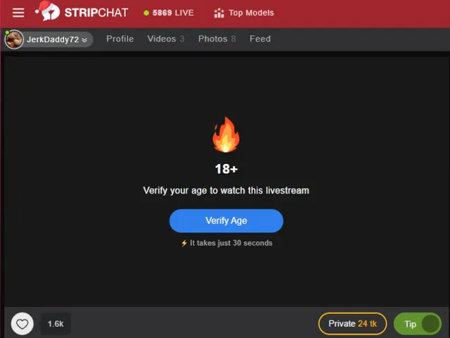Open the hamburger main menu
Screen dimensions: 450x338
coord(18,13)
